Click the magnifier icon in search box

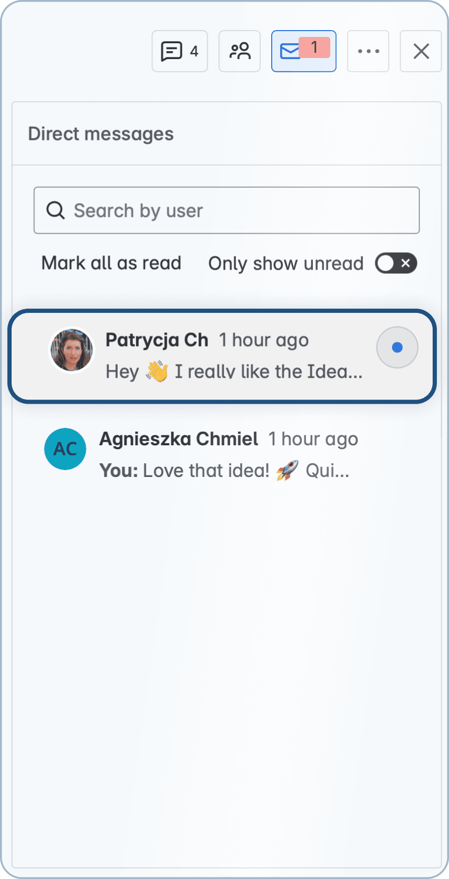click(x=55, y=211)
